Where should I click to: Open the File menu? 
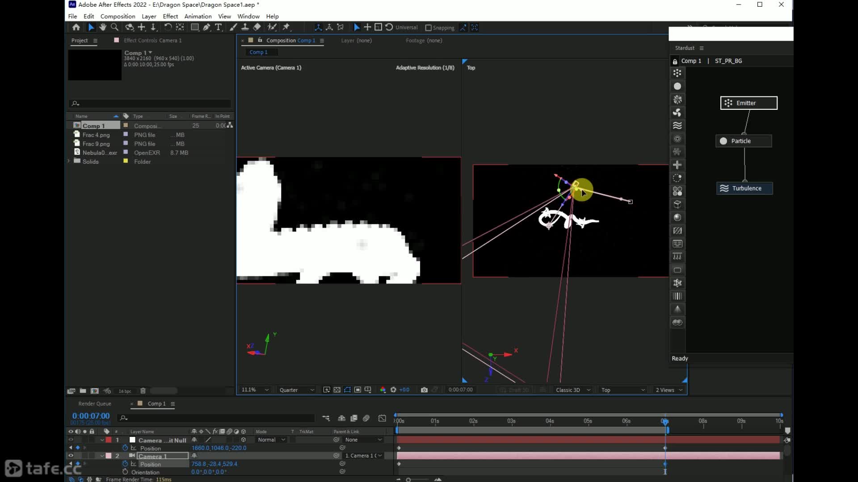[x=72, y=17]
